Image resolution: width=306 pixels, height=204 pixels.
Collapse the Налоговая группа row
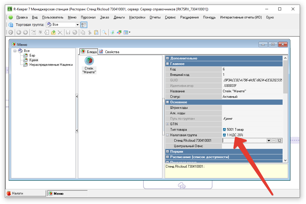click(167, 135)
